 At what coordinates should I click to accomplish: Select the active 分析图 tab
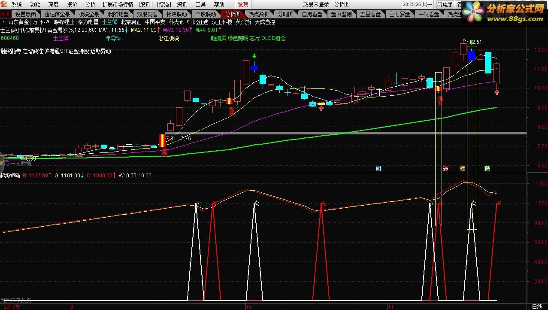(x=233, y=14)
